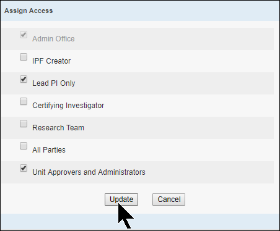Viewport: 280px width, 231px height.
Task: Click the Lead PI Only label
Action: [x=54, y=83]
